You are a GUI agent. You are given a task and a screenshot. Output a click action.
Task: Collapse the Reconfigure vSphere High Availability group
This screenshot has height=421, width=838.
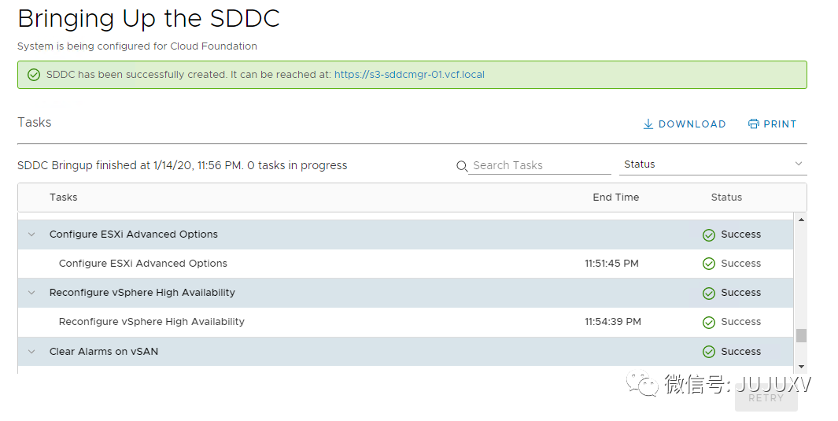pos(31,293)
